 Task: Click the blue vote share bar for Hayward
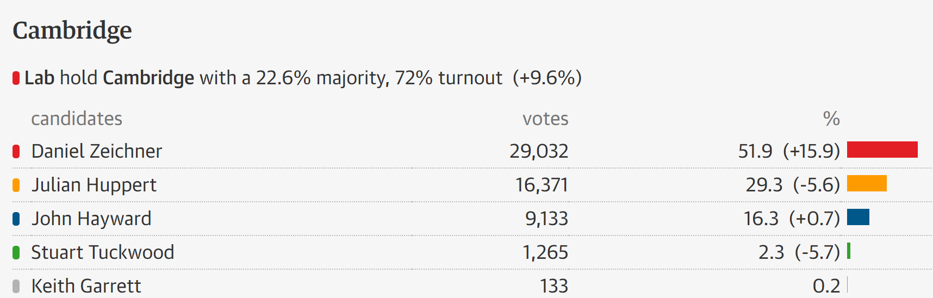coord(858,217)
